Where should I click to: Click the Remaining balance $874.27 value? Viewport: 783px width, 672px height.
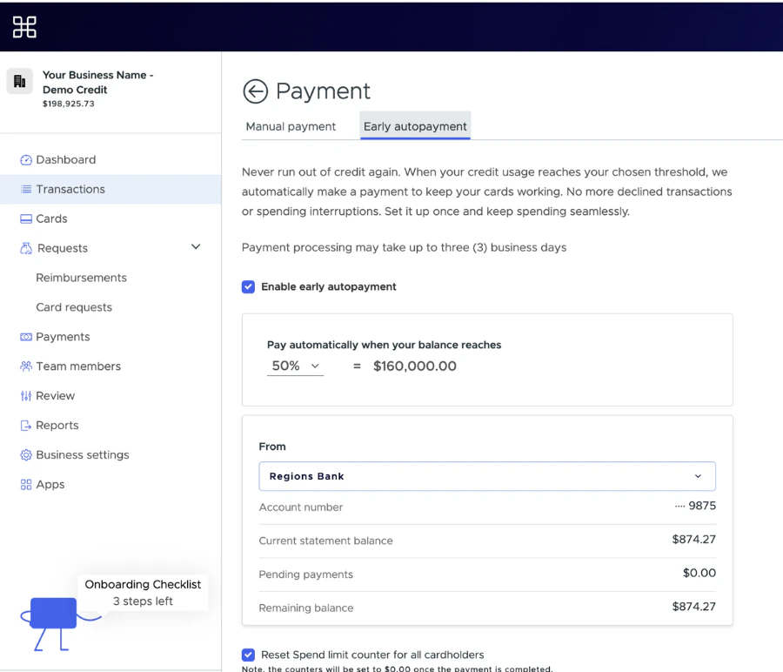693,607
